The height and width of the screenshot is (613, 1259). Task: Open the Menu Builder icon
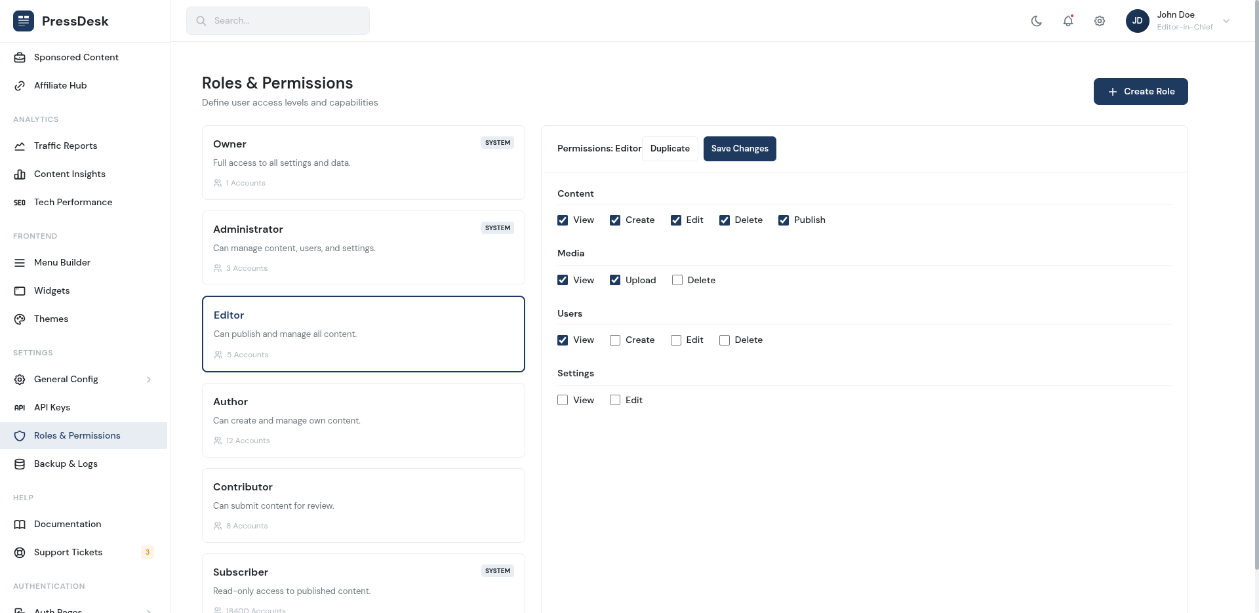[x=20, y=262]
